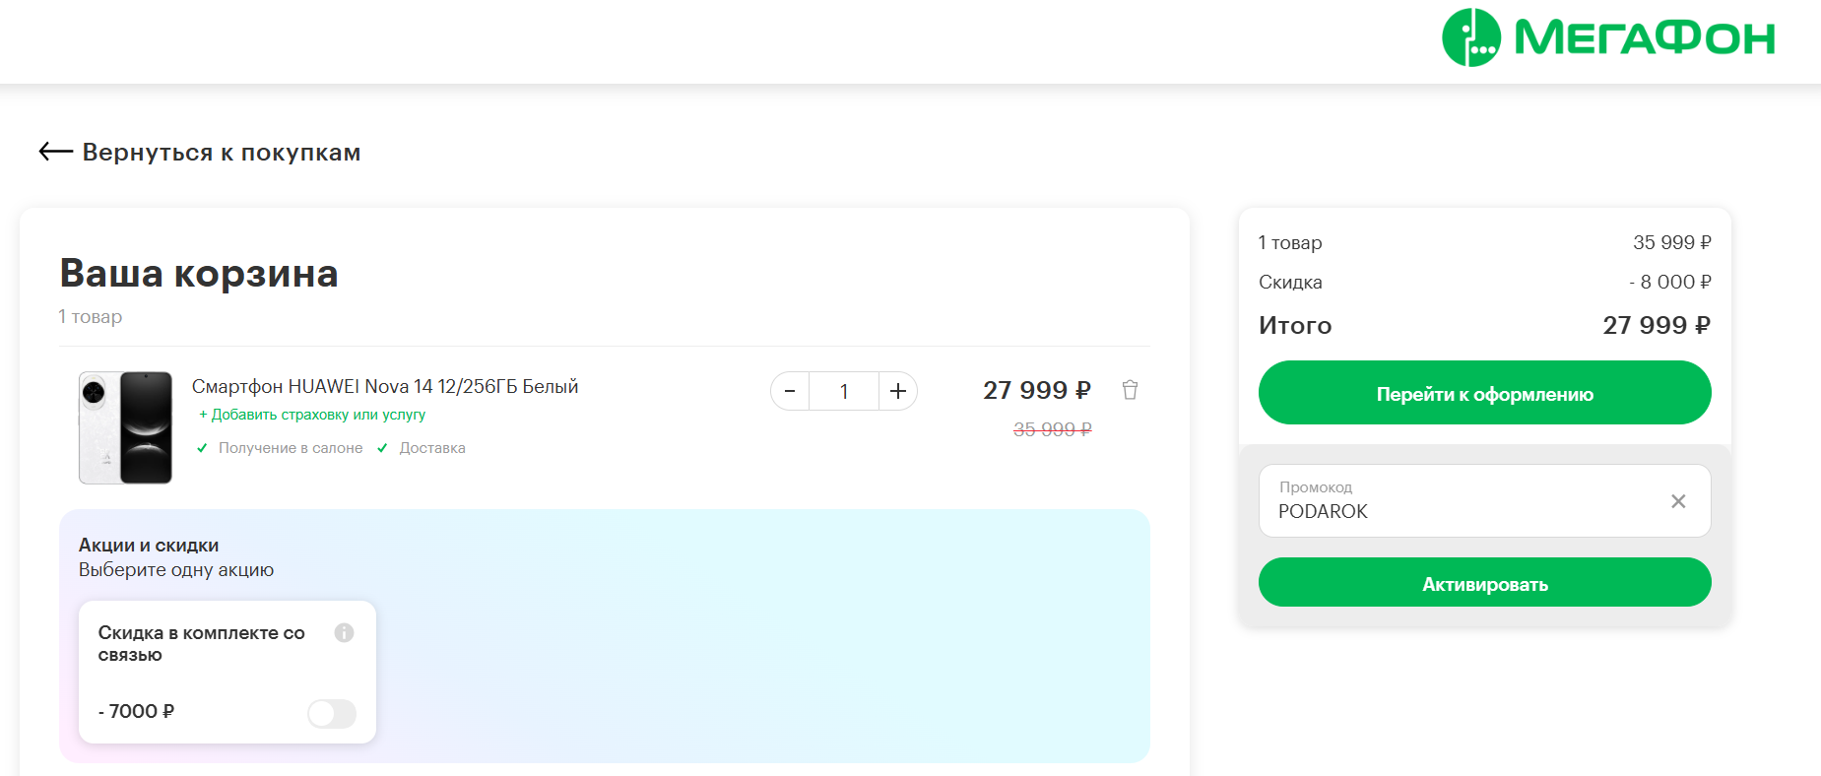
Task: Decrease quantity with the minus button
Action: (790, 391)
